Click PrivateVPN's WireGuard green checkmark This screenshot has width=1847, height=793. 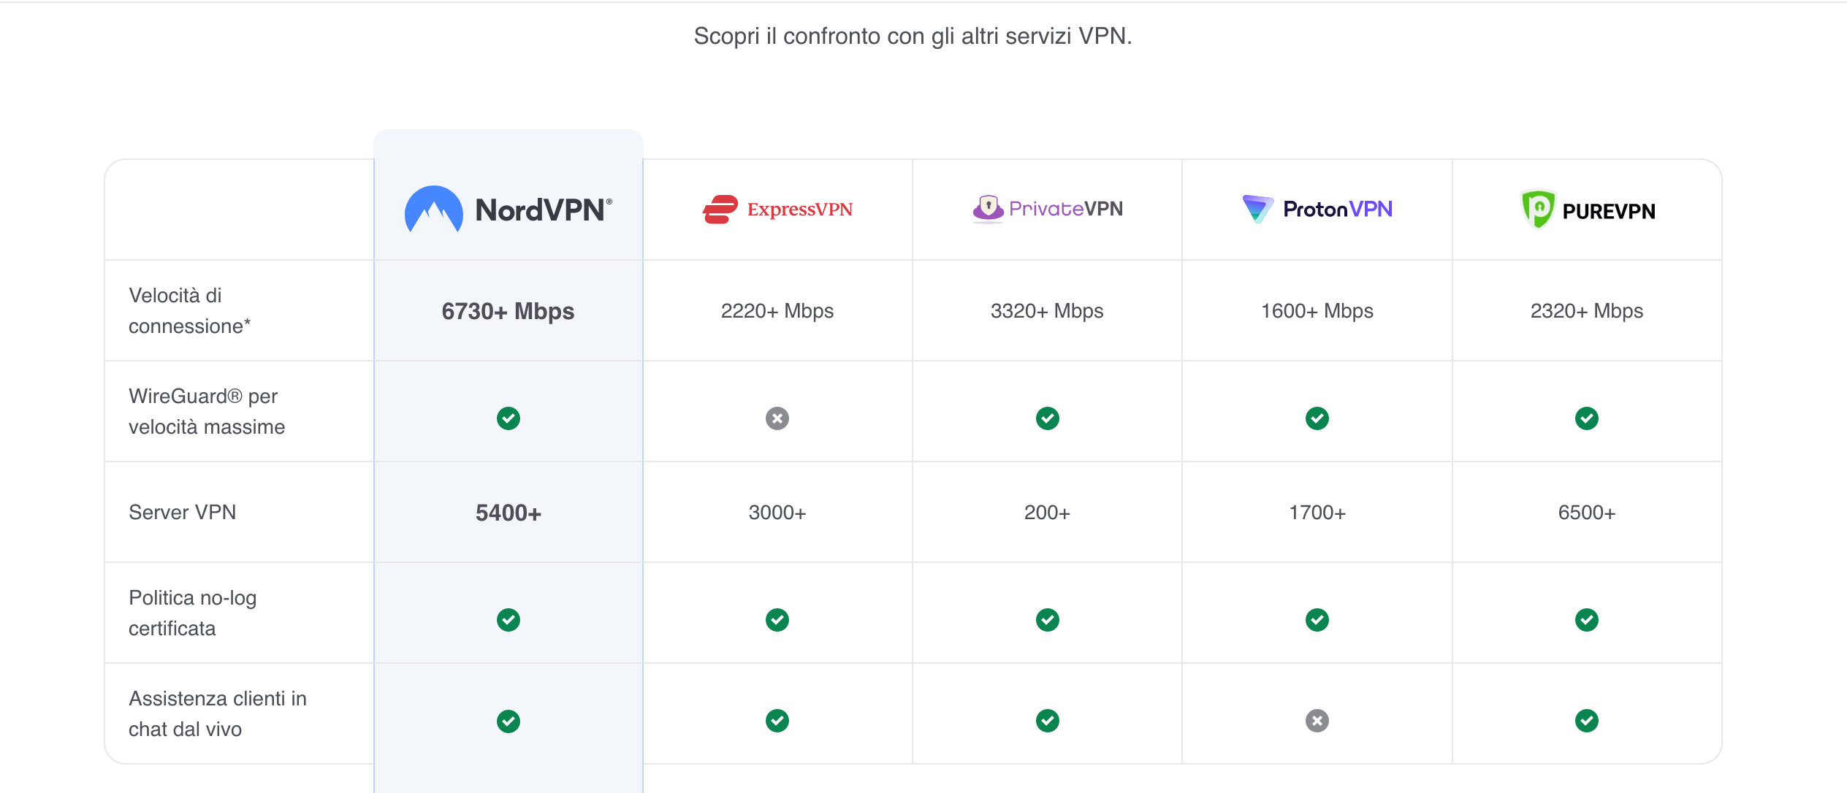click(1048, 418)
